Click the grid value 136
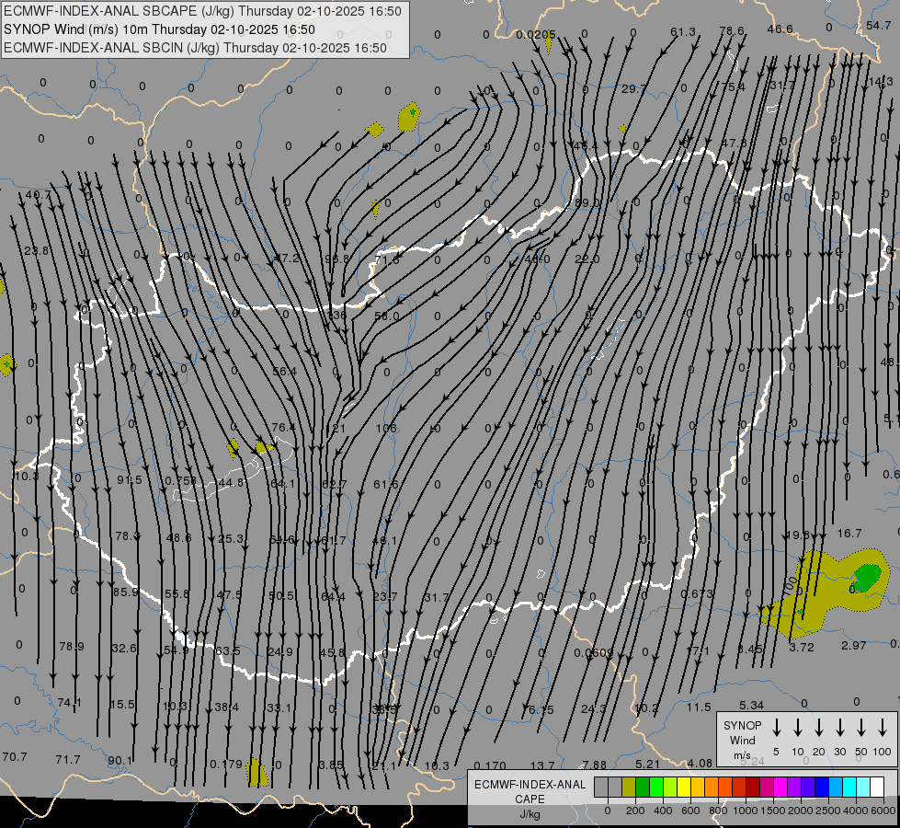This screenshot has width=900, height=828. (x=336, y=315)
